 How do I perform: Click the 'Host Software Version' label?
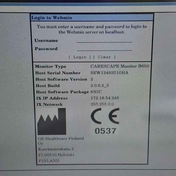click(61, 79)
